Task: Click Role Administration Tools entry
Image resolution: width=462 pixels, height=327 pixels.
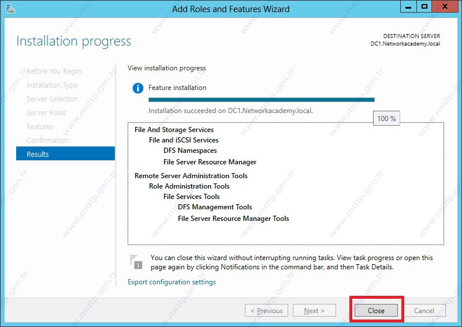Action: [189, 186]
